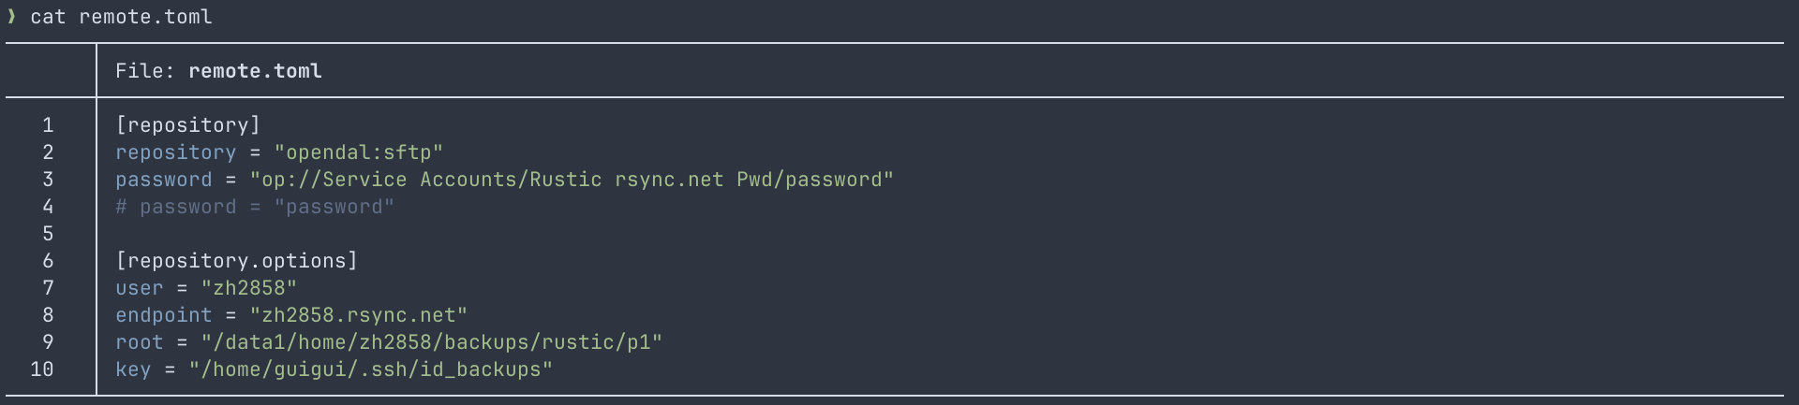The image size is (1799, 405).
Task: Click the "endpoint" key name
Action: pos(163,315)
